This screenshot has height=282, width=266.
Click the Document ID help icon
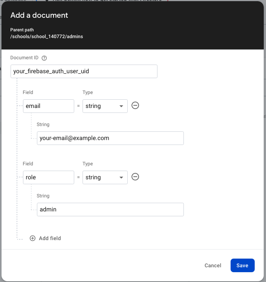pos(44,58)
